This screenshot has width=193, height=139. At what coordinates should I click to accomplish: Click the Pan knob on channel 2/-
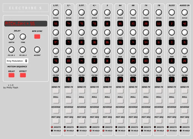coord(69,51)
